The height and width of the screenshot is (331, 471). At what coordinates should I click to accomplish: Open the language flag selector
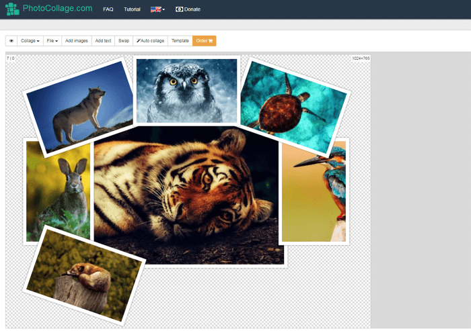(x=157, y=9)
